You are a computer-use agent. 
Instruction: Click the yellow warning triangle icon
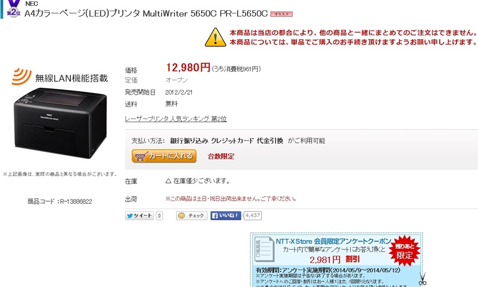click(215, 37)
